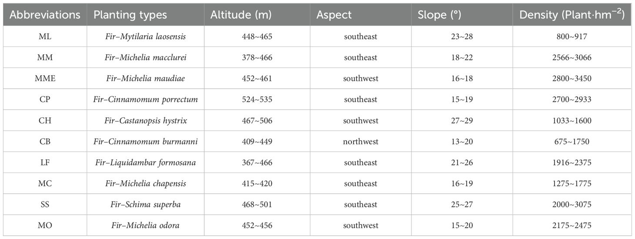Select density value 2800~3450
635x239 pixels.
pyautogui.click(x=572, y=79)
